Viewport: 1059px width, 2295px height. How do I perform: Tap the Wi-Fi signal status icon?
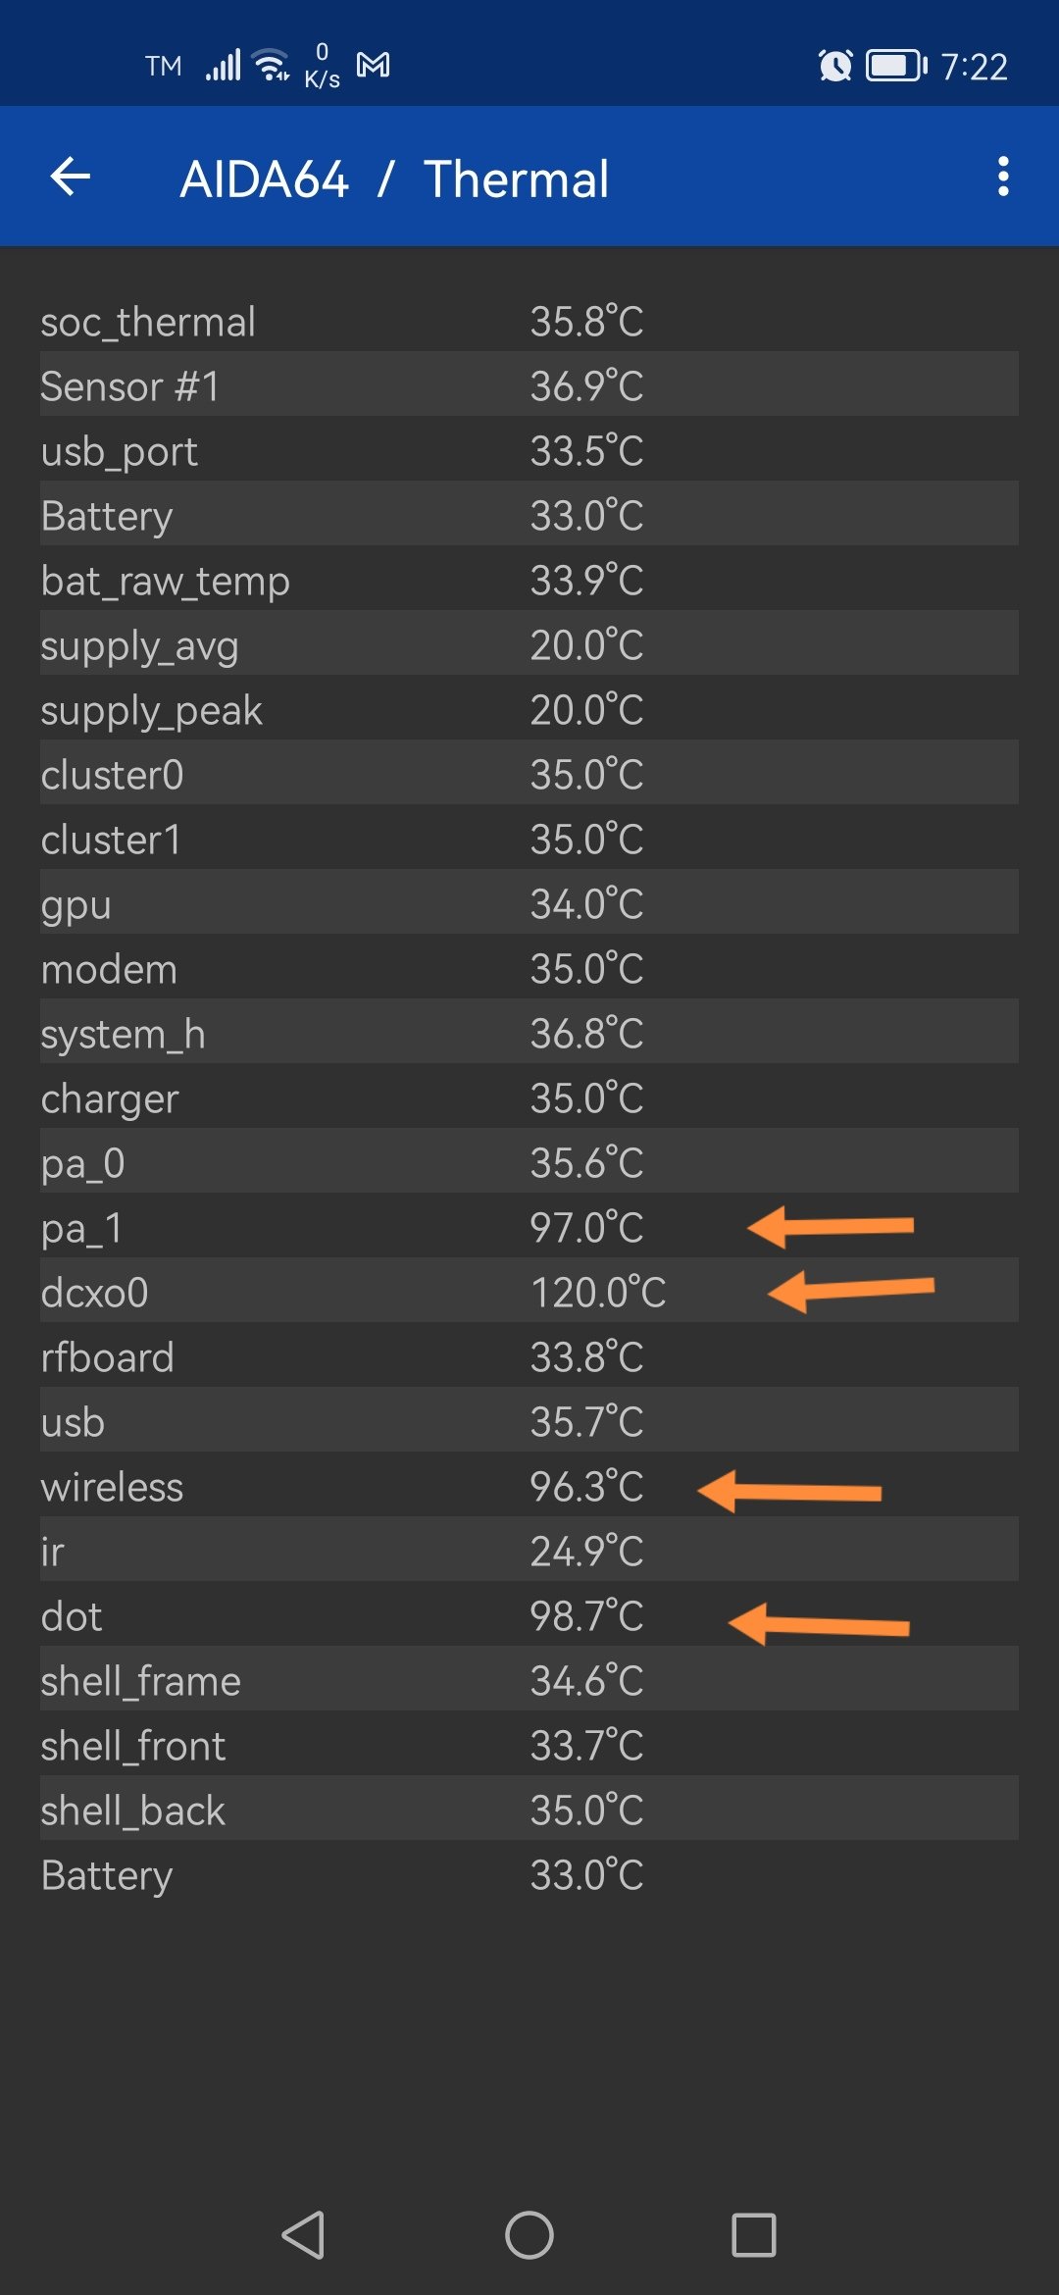click(271, 65)
